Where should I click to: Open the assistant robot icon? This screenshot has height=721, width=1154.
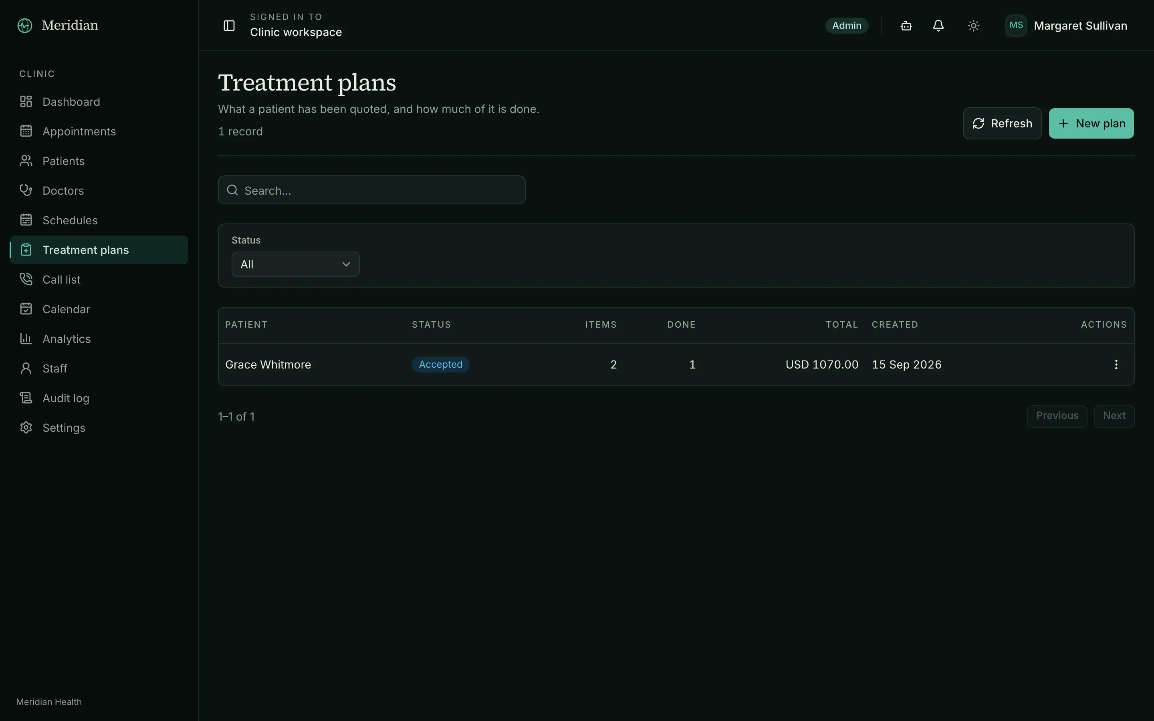pos(906,25)
